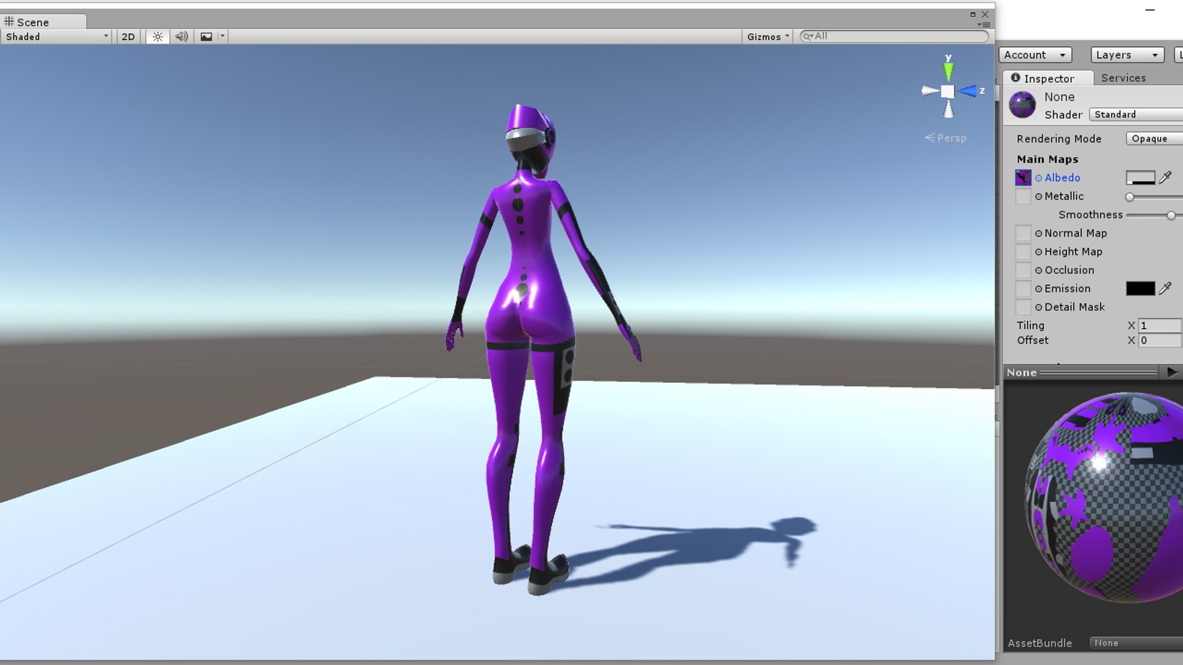Click the Metallic slider handle
The width and height of the screenshot is (1183, 665).
click(1129, 197)
